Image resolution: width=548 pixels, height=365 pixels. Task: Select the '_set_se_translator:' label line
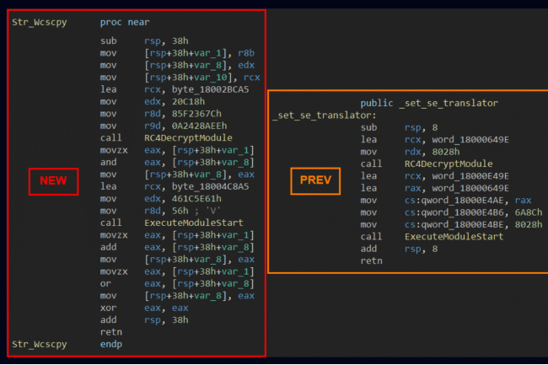click(x=324, y=115)
